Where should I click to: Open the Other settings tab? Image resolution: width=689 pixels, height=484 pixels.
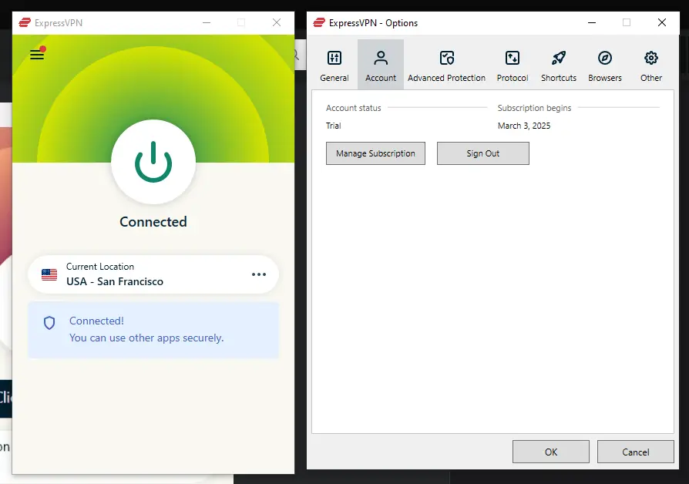click(x=651, y=66)
